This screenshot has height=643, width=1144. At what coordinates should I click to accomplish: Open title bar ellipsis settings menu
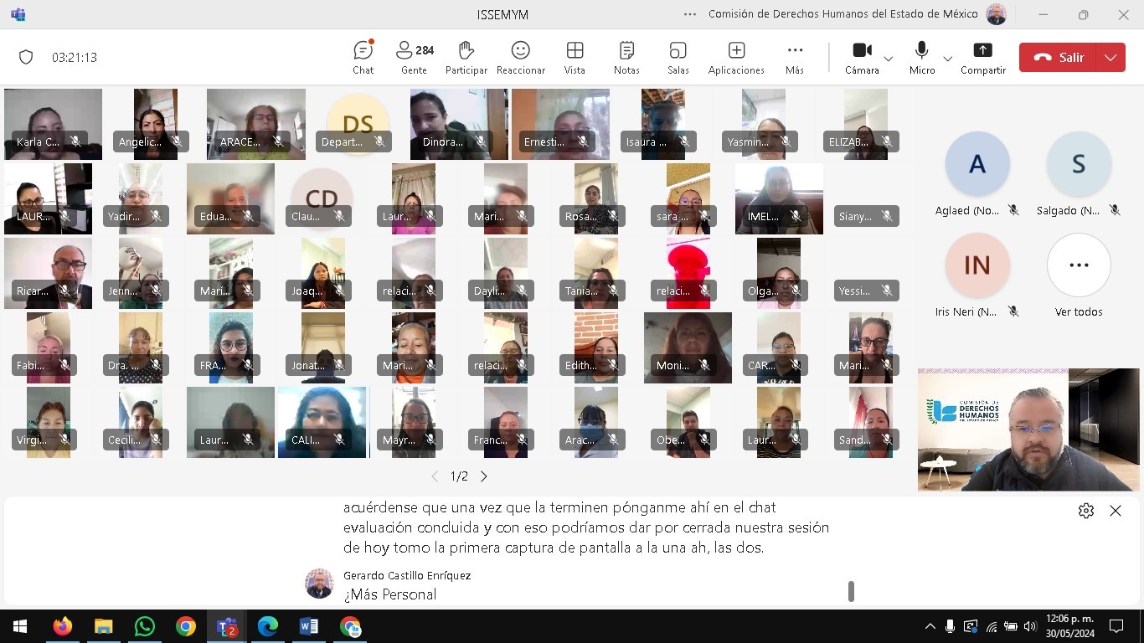(690, 14)
